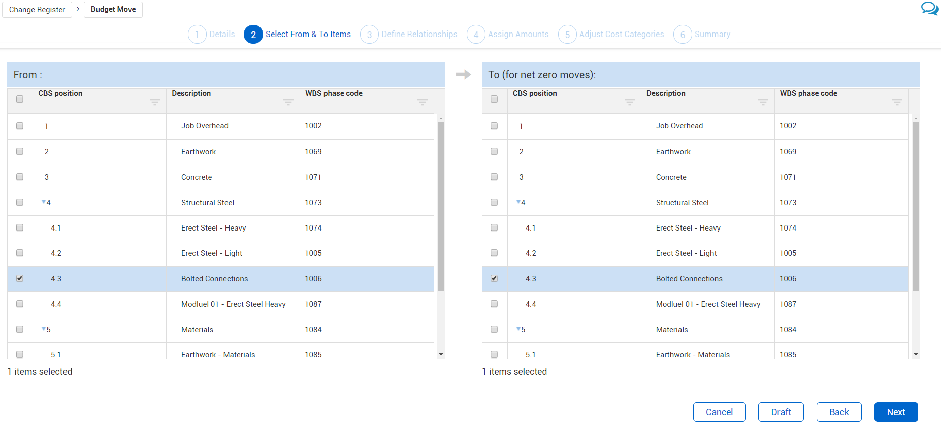Collapse Materials node in To table
The width and height of the screenshot is (941, 423).
click(x=518, y=329)
